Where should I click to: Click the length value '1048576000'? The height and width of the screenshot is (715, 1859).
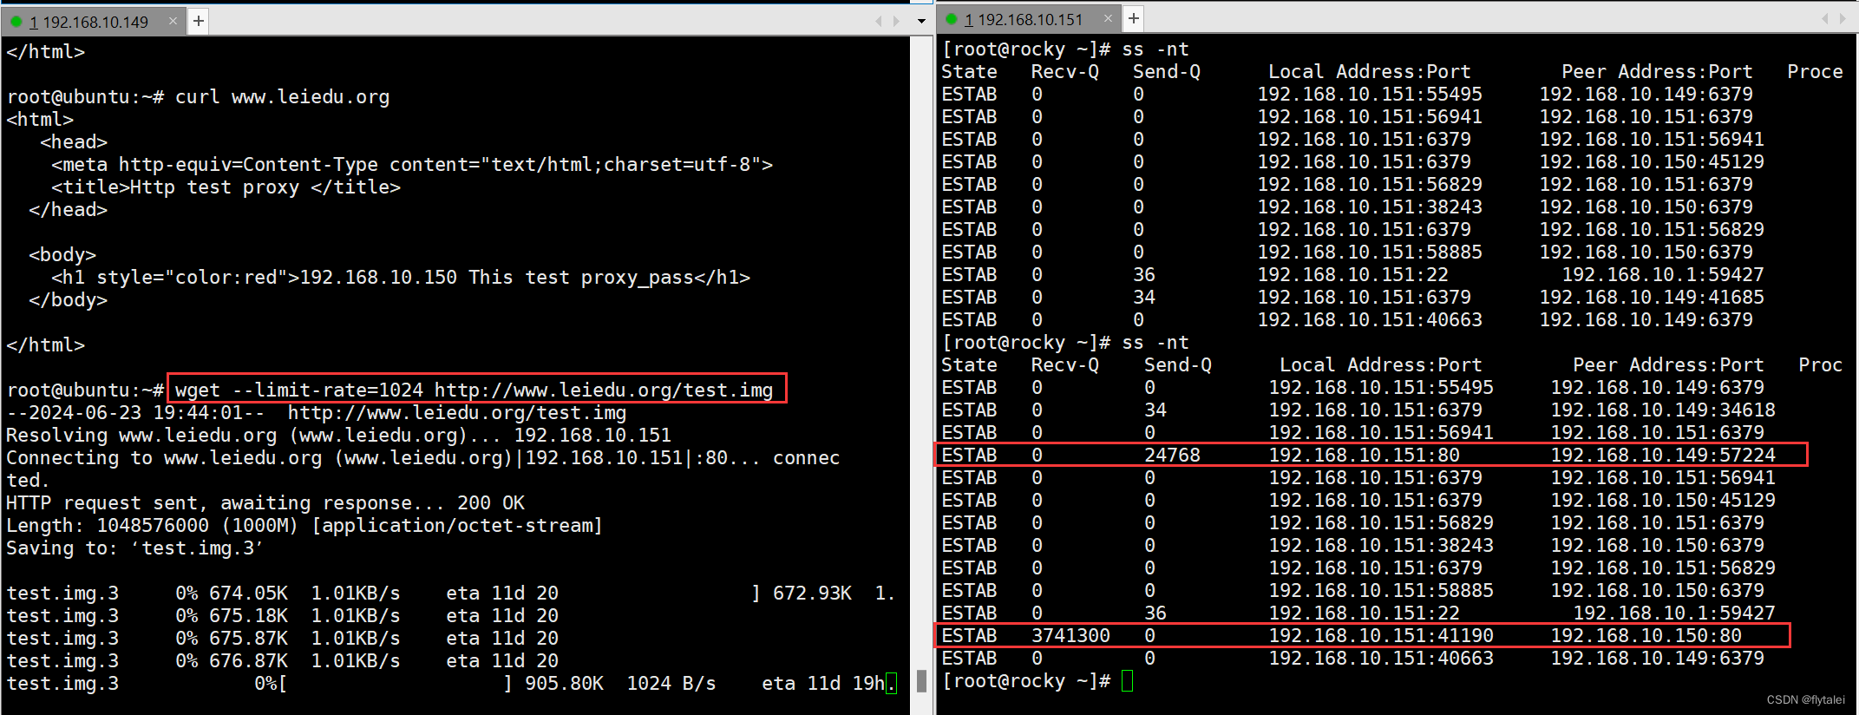point(153,526)
